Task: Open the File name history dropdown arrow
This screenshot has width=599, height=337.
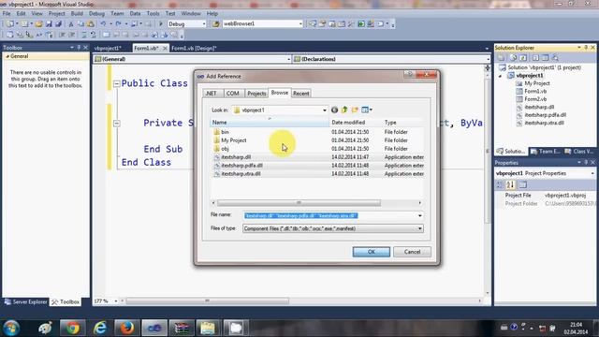Action: pyautogui.click(x=420, y=215)
